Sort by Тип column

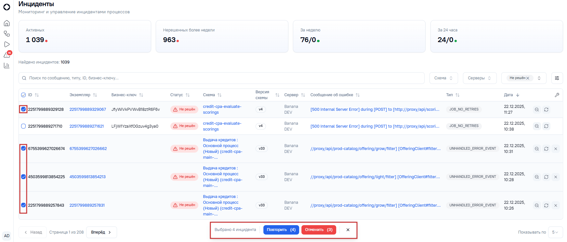[x=457, y=95]
